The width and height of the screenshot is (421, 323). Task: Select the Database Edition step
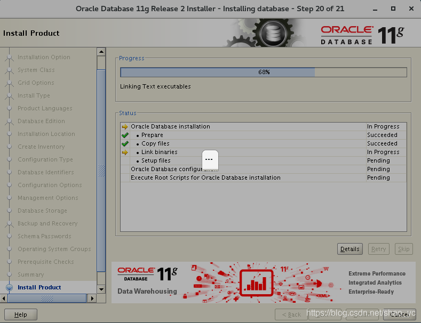point(41,121)
